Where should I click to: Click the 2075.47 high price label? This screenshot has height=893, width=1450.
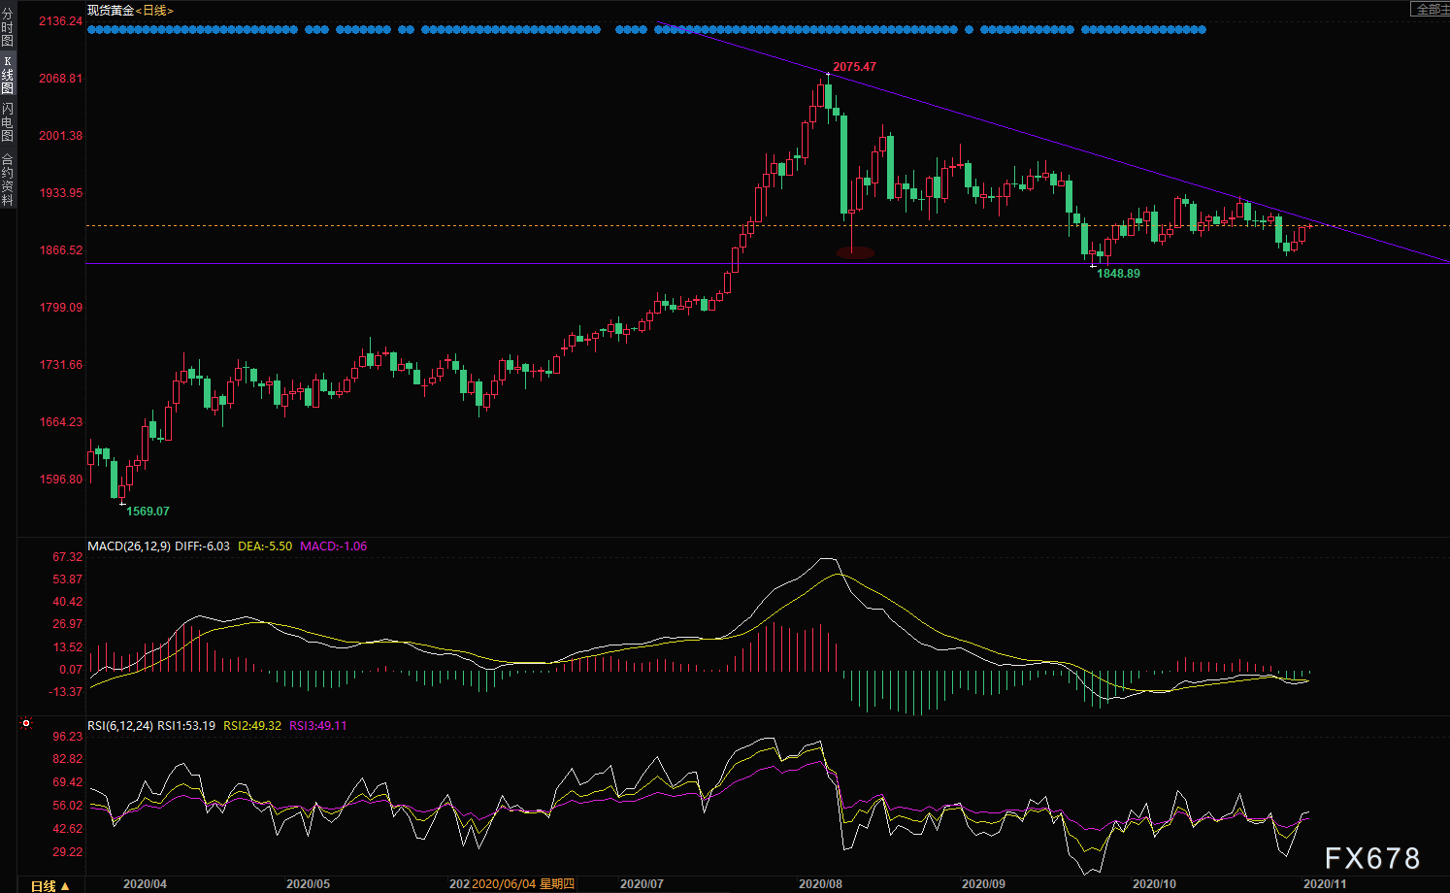click(x=854, y=67)
